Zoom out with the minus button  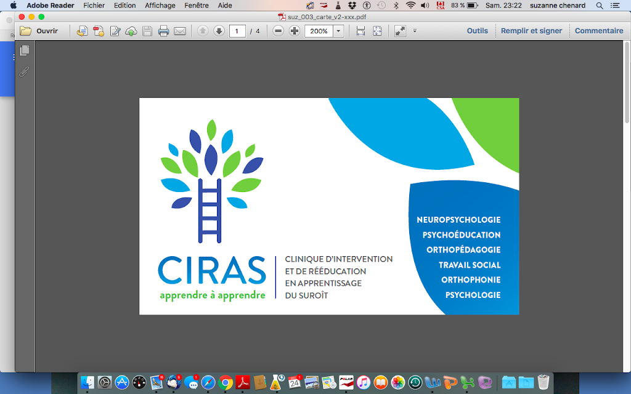point(278,31)
